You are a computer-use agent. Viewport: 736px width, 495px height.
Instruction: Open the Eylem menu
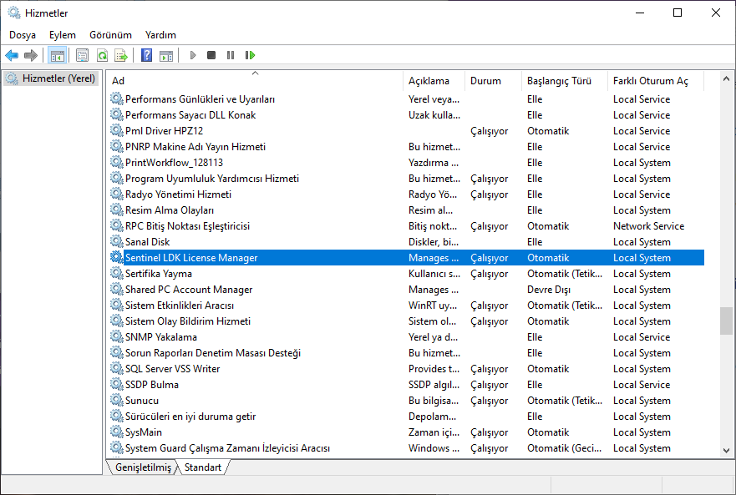[62, 35]
